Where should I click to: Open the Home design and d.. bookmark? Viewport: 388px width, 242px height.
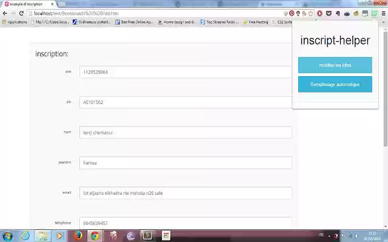[177, 22]
